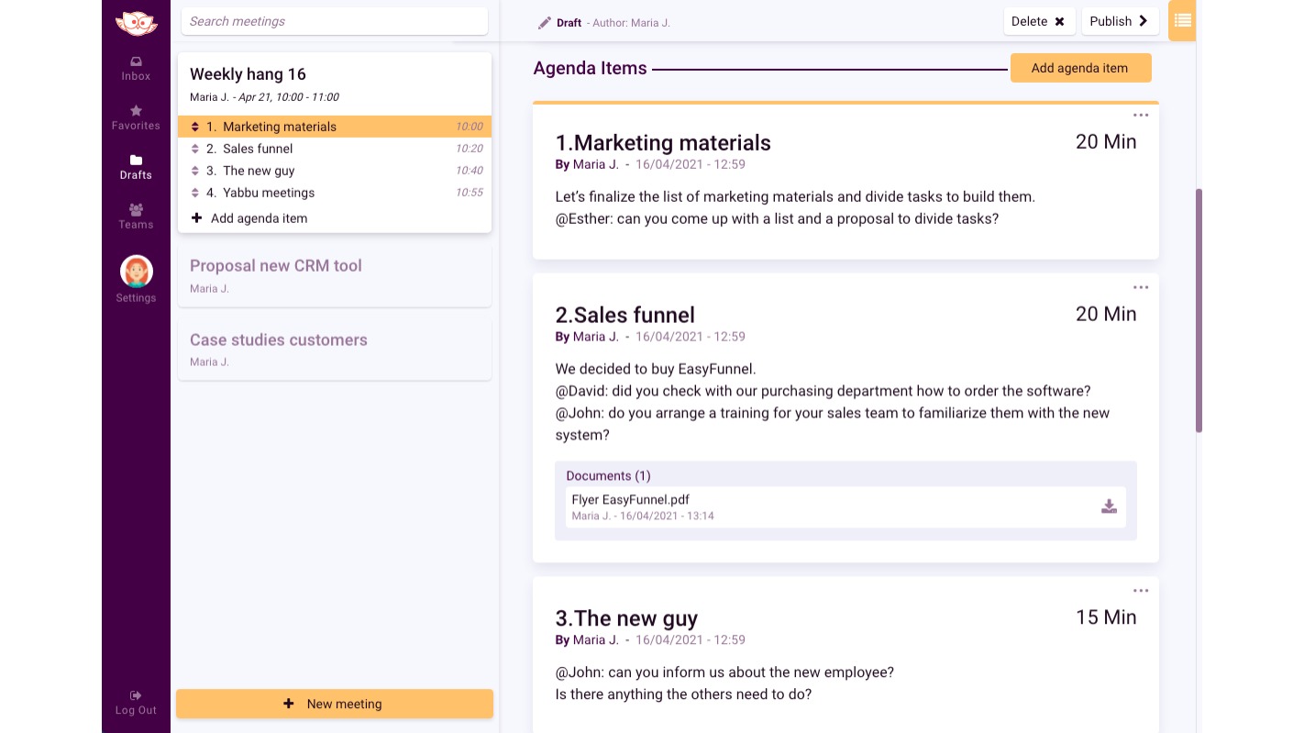Select The new guy agenda row
This screenshot has width=1304, height=733.
tap(335, 171)
